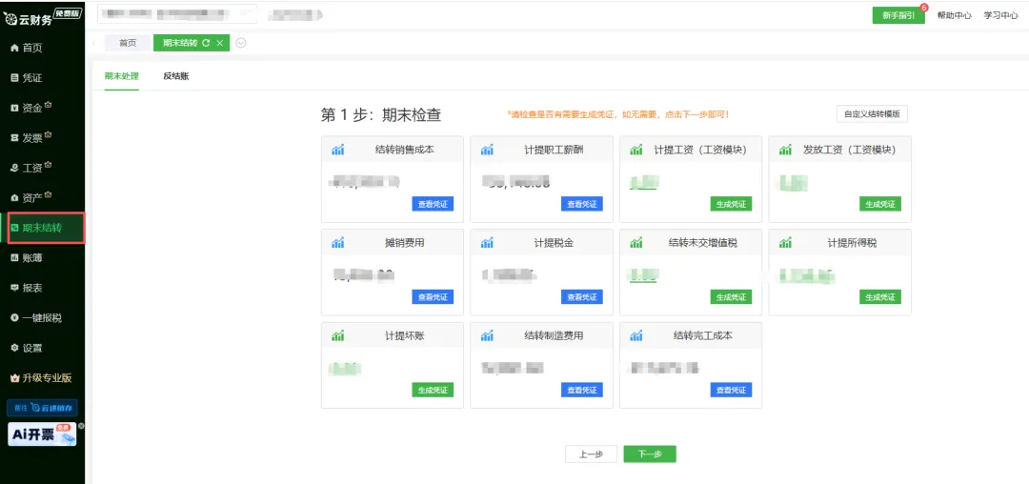Click the 云财务 logo
Image resolution: width=1029 pixels, height=484 pixels.
(42, 18)
